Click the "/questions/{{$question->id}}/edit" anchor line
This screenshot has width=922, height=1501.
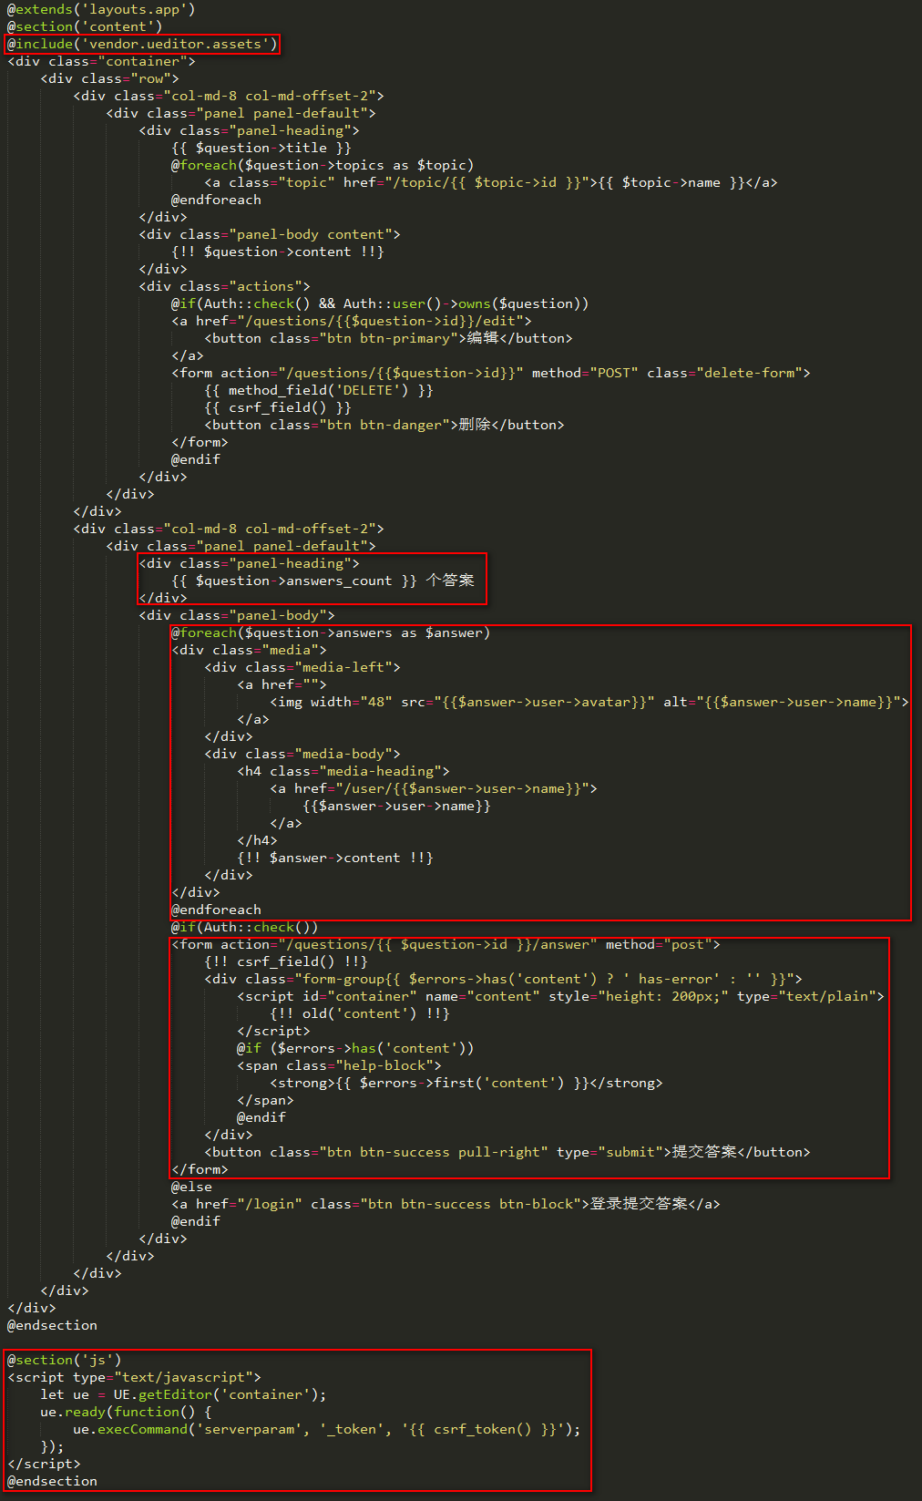click(x=352, y=321)
